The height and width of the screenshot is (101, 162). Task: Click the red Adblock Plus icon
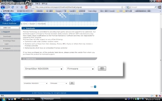click(x=26, y=7)
